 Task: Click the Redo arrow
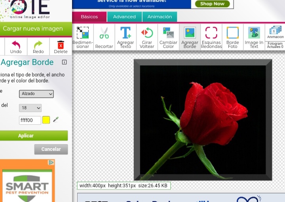(x=38, y=46)
